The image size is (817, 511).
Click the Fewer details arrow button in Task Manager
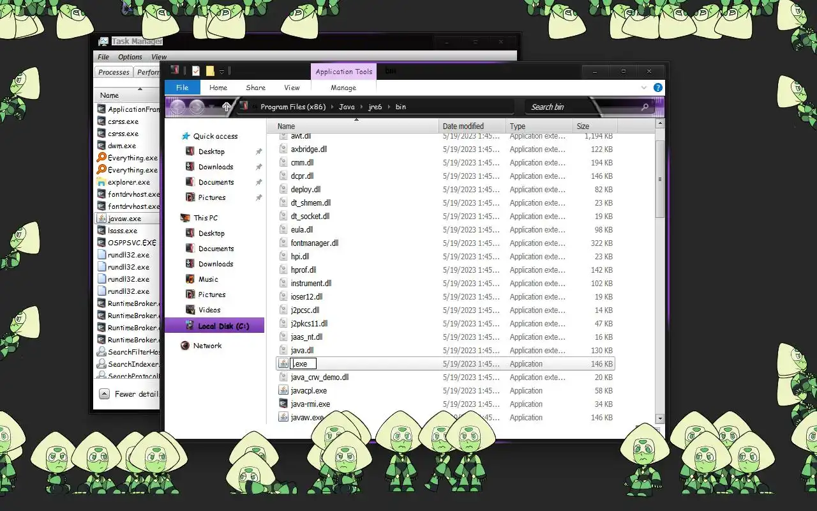click(x=105, y=393)
